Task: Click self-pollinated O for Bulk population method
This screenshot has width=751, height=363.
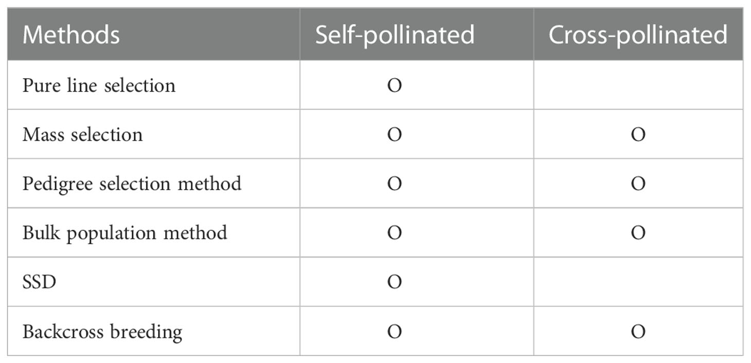Action: click(x=395, y=233)
